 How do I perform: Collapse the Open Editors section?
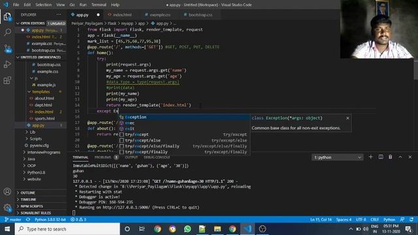coord(40,23)
